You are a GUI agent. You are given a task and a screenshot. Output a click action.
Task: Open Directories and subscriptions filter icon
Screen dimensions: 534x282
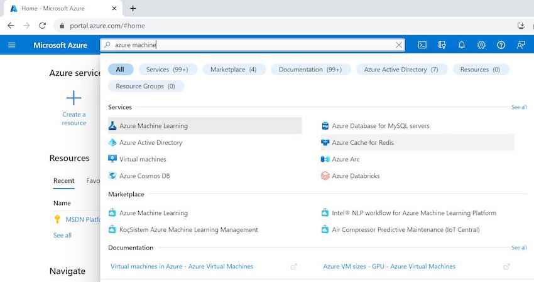pos(442,45)
